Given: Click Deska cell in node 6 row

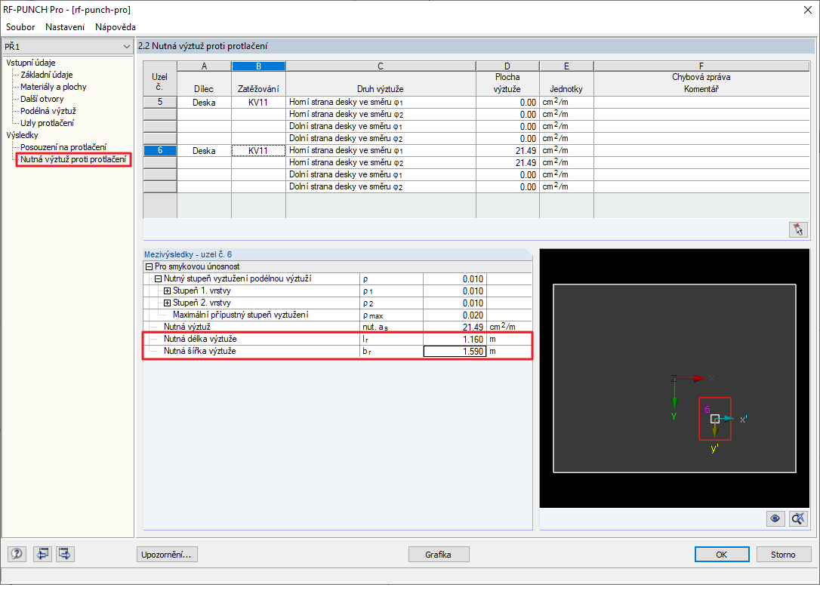Looking at the screenshot, I should tap(204, 150).
